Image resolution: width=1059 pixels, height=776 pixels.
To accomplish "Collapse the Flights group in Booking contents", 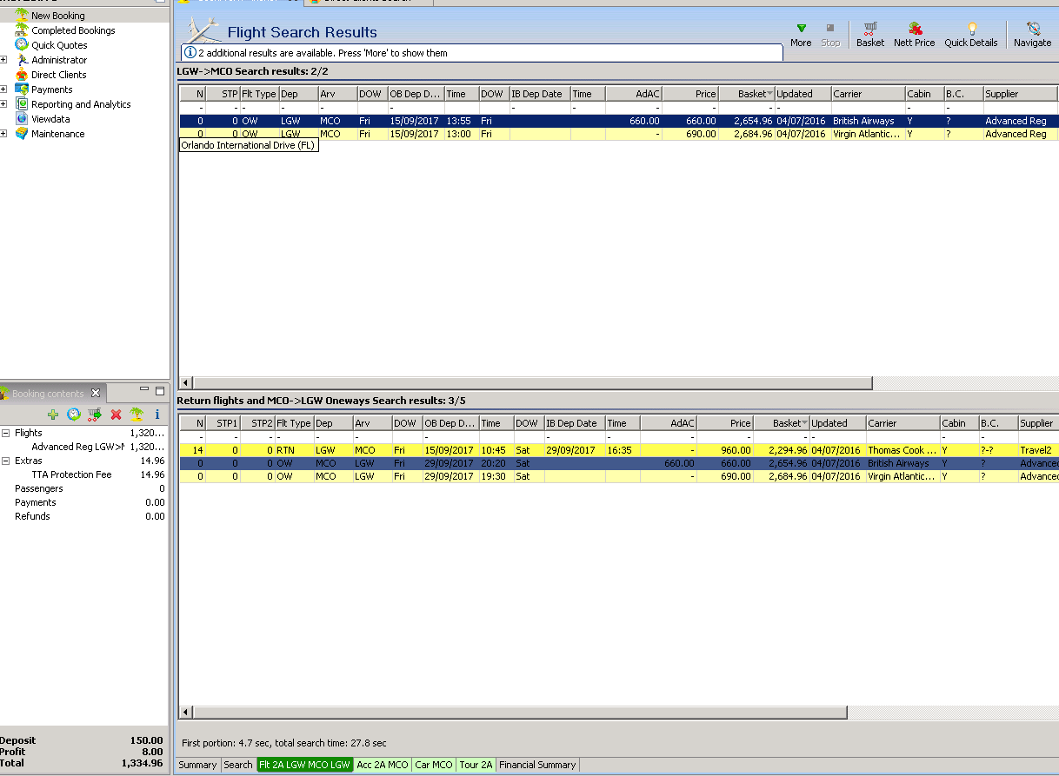I will pyautogui.click(x=5, y=433).
